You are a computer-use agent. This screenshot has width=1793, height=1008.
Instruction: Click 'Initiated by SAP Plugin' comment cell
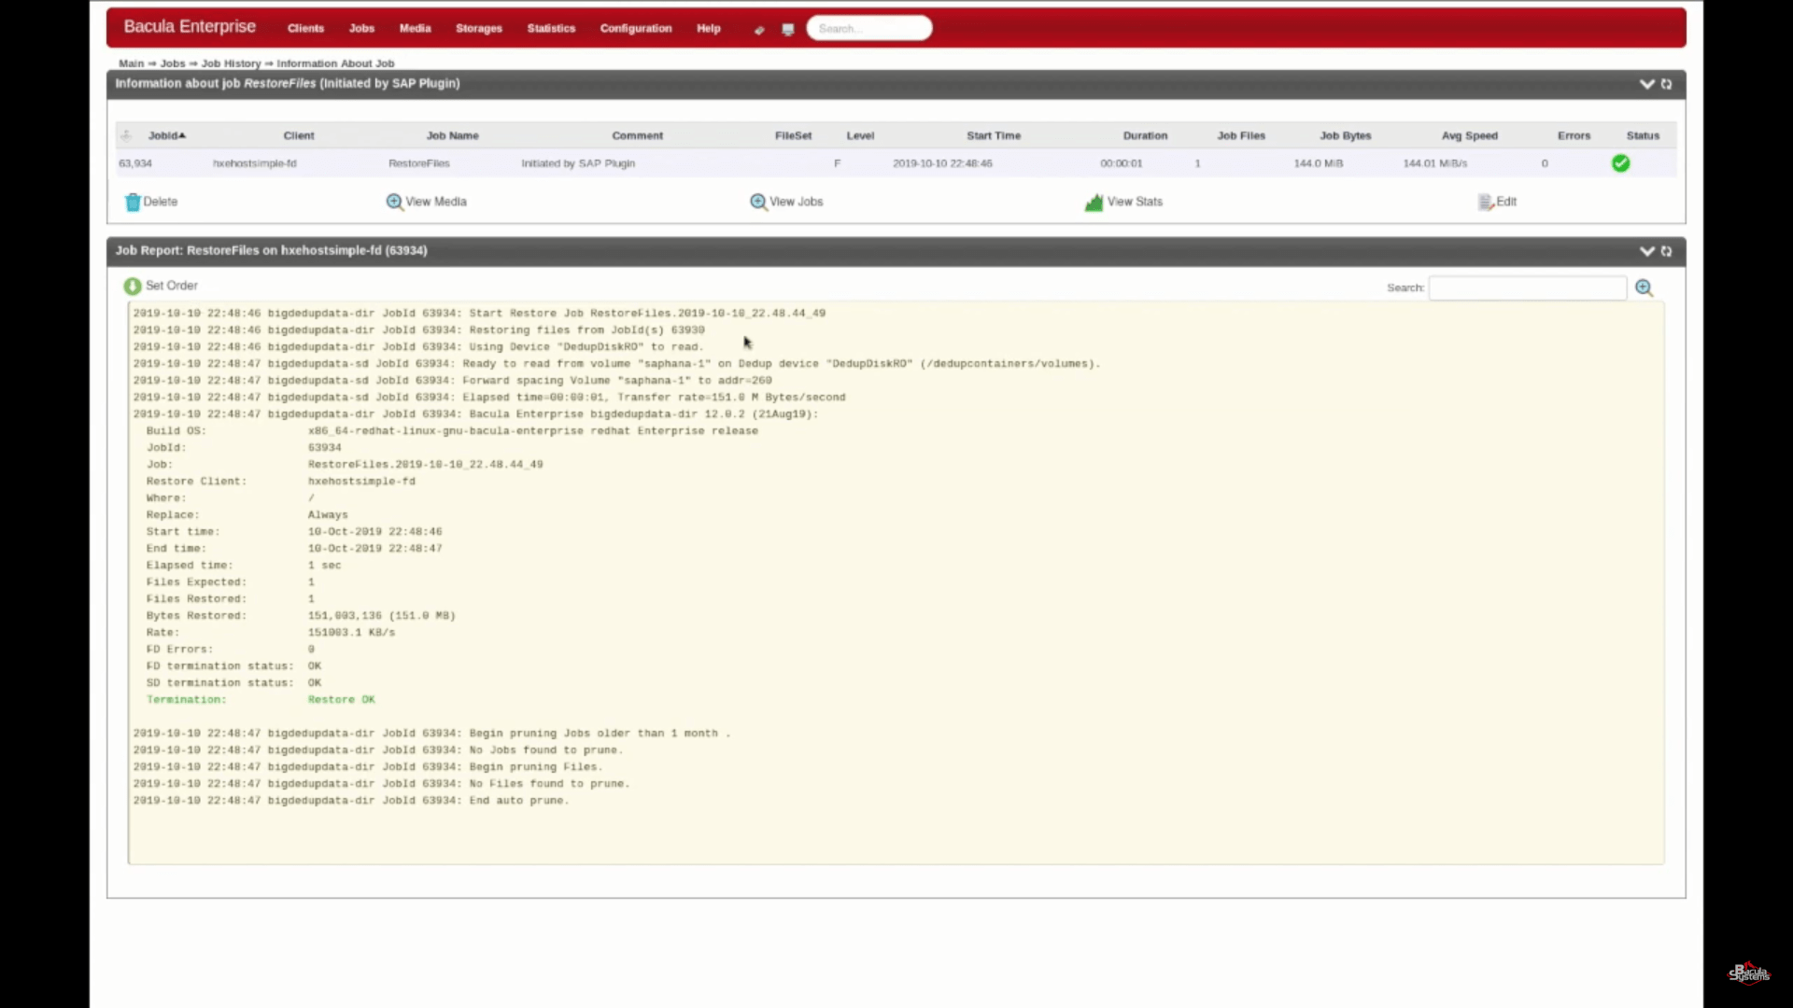coord(578,163)
